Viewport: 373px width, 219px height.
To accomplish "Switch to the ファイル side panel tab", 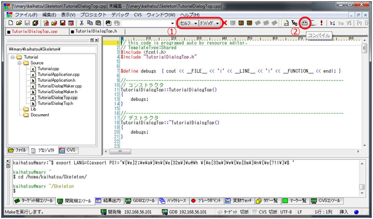I will point(17,151).
